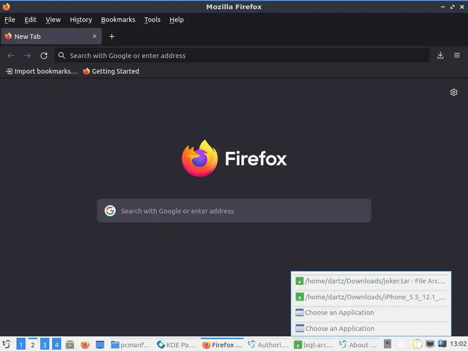Open the Tools menu
Image resolution: width=468 pixels, height=351 pixels.
click(152, 20)
